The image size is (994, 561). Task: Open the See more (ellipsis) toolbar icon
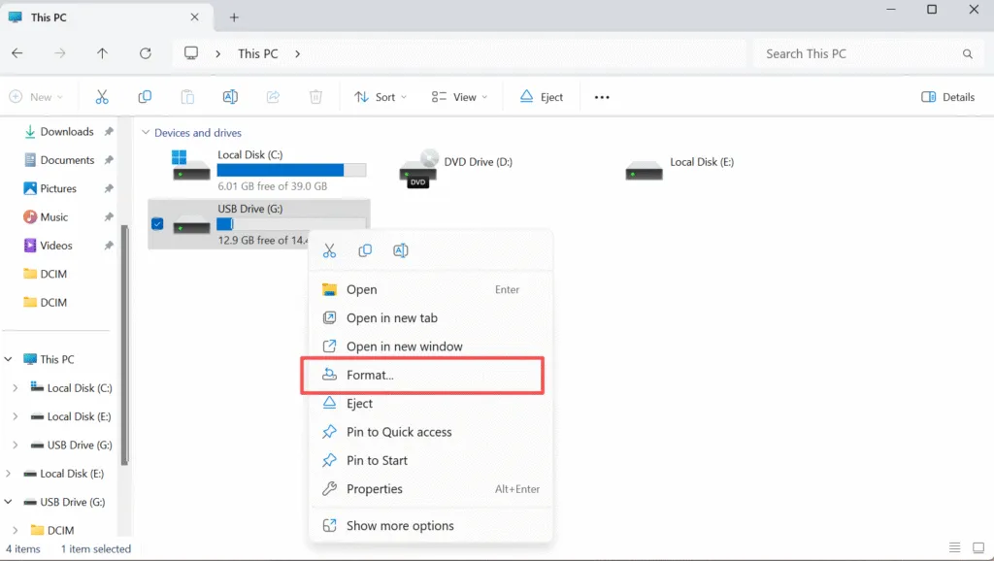click(601, 97)
